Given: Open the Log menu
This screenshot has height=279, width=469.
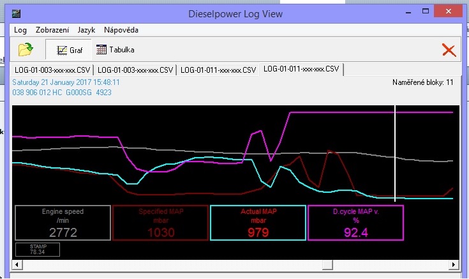Looking at the screenshot, I should (x=20, y=30).
